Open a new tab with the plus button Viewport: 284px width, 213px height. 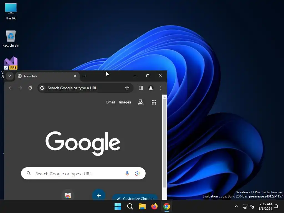[85, 76]
